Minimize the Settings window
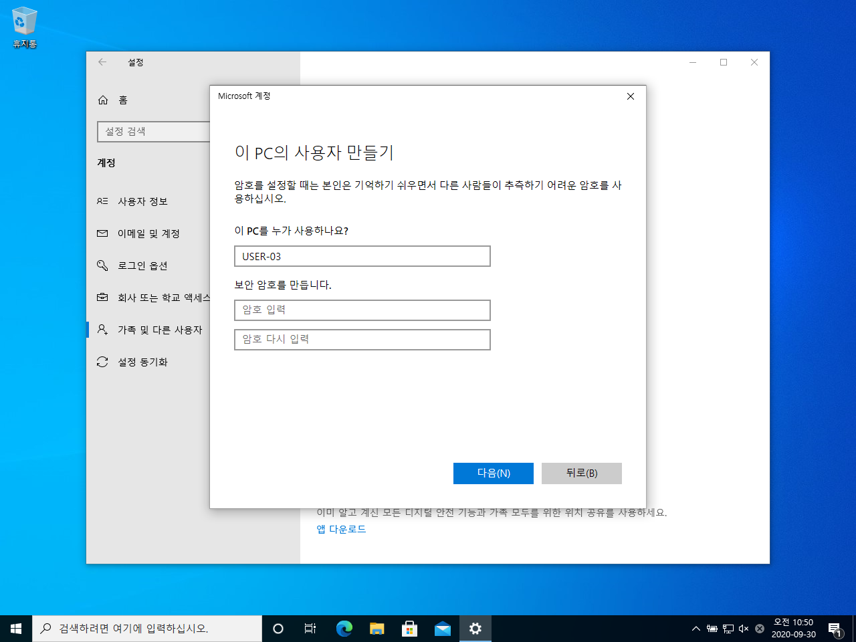This screenshot has width=856, height=642. pos(693,62)
